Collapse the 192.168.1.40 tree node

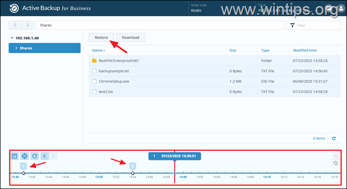[x=12, y=38]
